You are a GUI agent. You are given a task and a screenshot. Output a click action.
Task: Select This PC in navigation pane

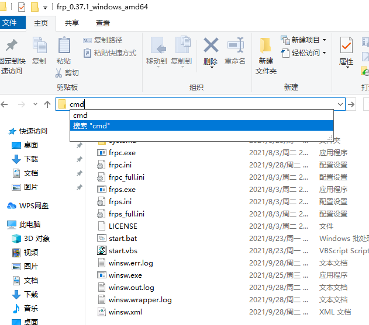pyautogui.click(x=24, y=225)
